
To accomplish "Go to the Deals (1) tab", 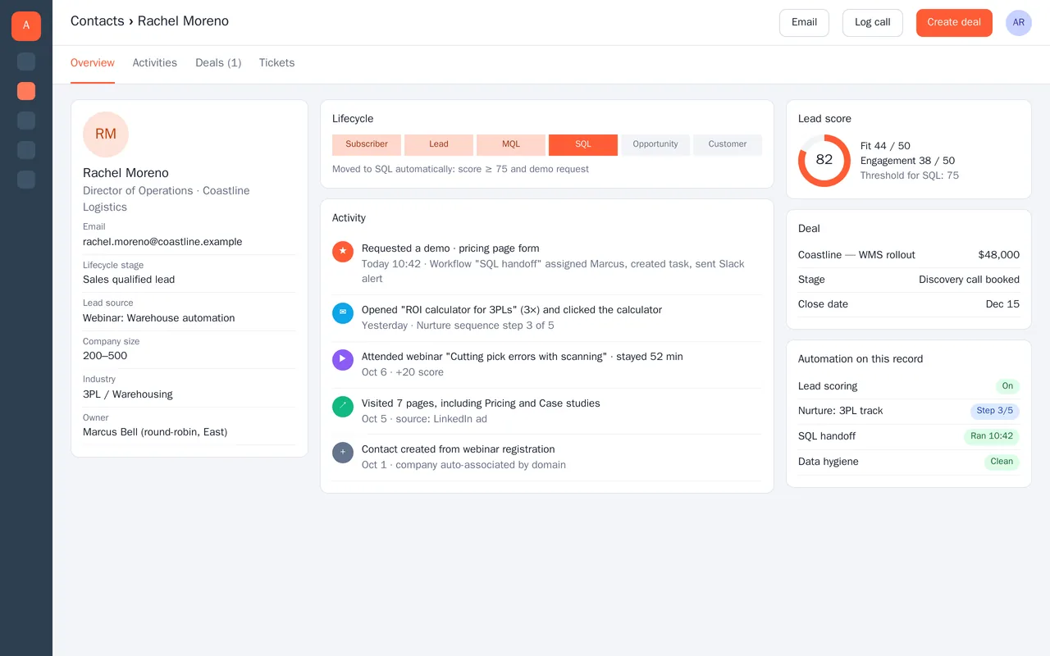I will point(218,63).
